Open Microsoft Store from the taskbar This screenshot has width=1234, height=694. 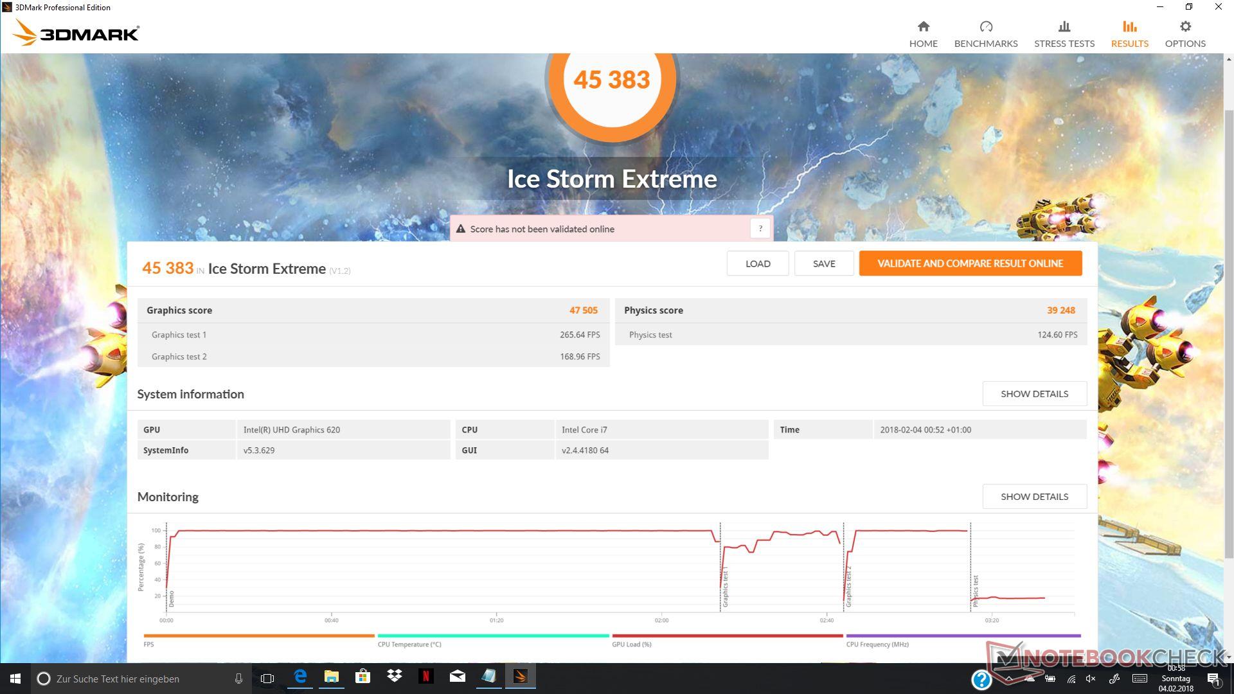tap(362, 677)
